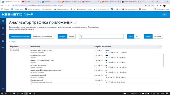Viewport: 170px width, 95px height.
Task: Select Упорядочить по приложениям toggle
Action: coord(42,36)
